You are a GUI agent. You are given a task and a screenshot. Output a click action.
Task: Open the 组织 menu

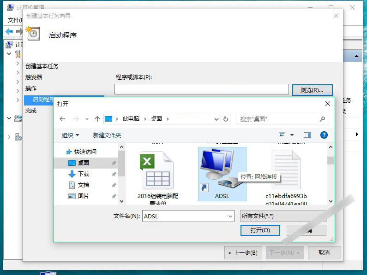(71, 135)
